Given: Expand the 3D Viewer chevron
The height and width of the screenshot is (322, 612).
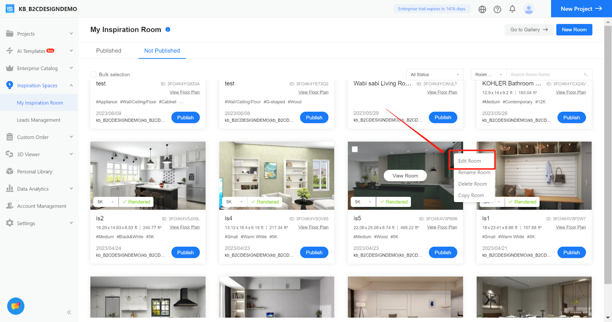Looking at the screenshot, I should click(71, 154).
